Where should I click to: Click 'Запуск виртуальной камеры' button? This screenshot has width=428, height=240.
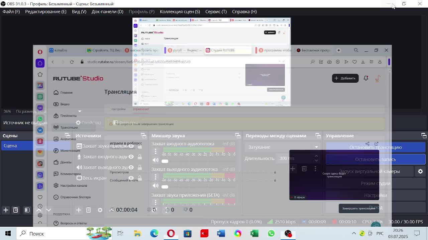pos(369,171)
